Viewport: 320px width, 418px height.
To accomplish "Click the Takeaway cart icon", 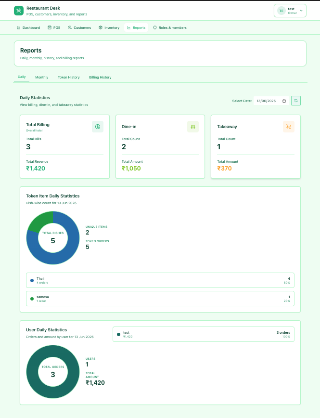I will point(289,127).
